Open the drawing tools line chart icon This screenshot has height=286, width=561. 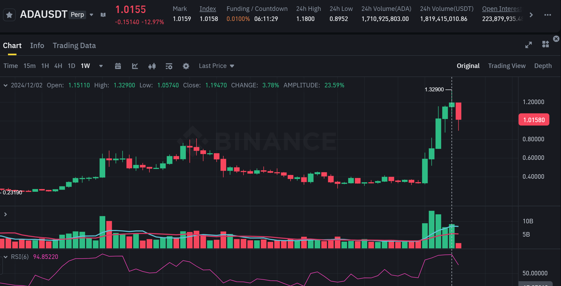[x=135, y=66]
